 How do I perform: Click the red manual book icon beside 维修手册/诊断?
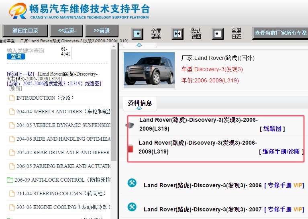click(x=130, y=148)
